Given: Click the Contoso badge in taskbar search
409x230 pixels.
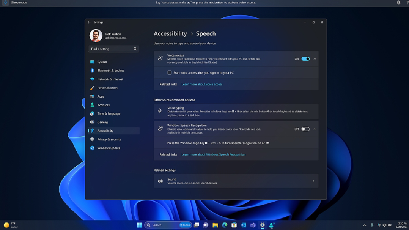Looking at the screenshot, I should pos(185,225).
